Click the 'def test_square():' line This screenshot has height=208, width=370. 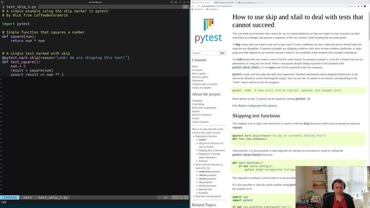[x=21, y=62]
